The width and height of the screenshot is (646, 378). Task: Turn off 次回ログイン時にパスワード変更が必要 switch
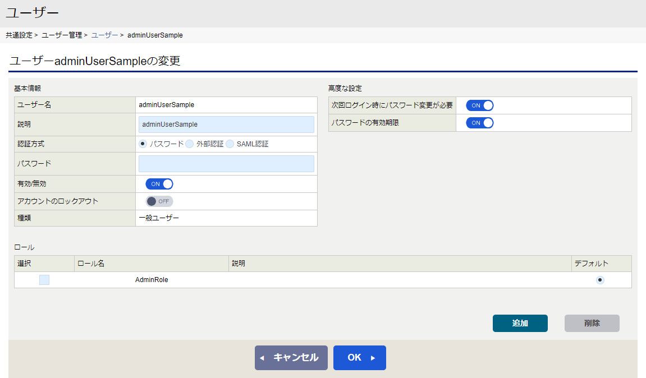479,105
